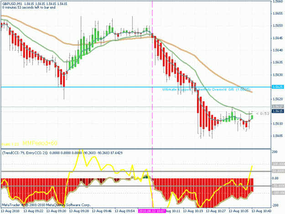Click the -200 CCI scale label
The width and height of the screenshot is (285, 214).
275,205
